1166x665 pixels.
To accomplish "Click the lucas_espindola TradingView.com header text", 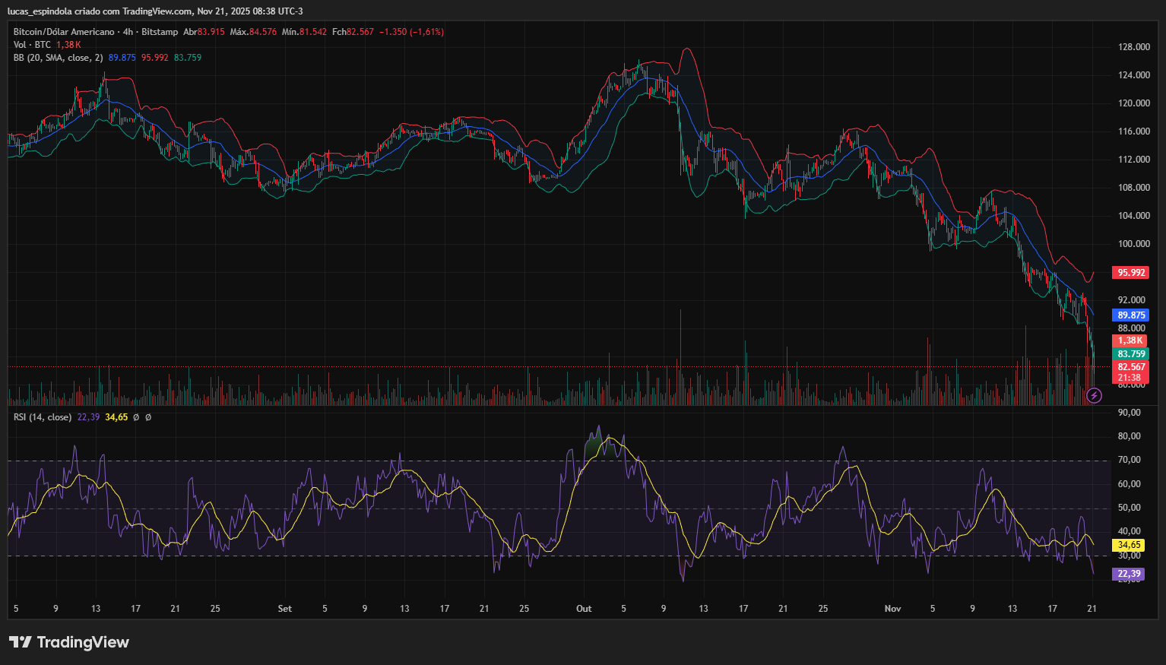I will 155,11.
